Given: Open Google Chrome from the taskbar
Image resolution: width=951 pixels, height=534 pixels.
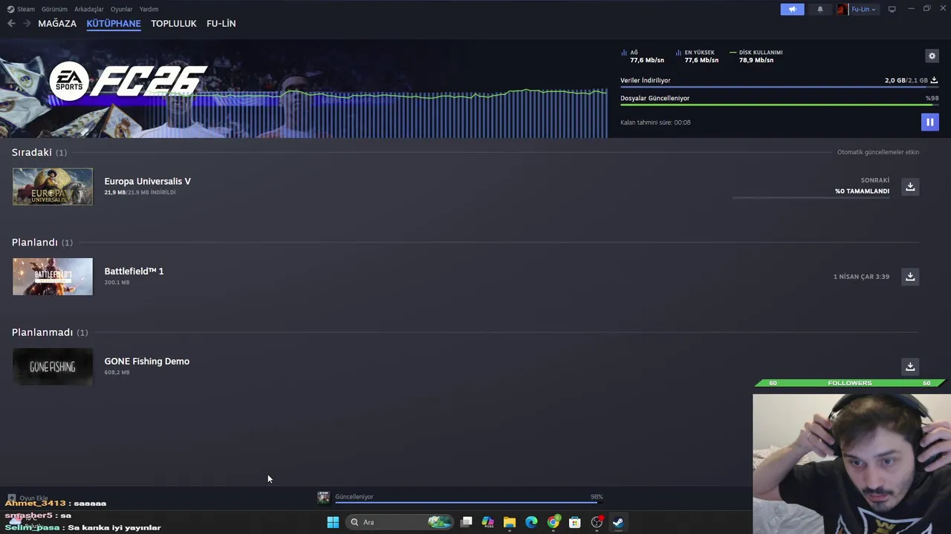Looking at the screenshot, I should click(554, 522).
